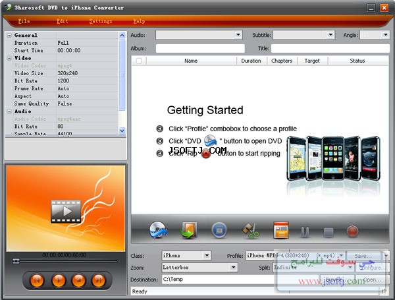The height and width of the screenshot is (300, 395).
Task: Collapse the General property group
Action: [9, 35]
